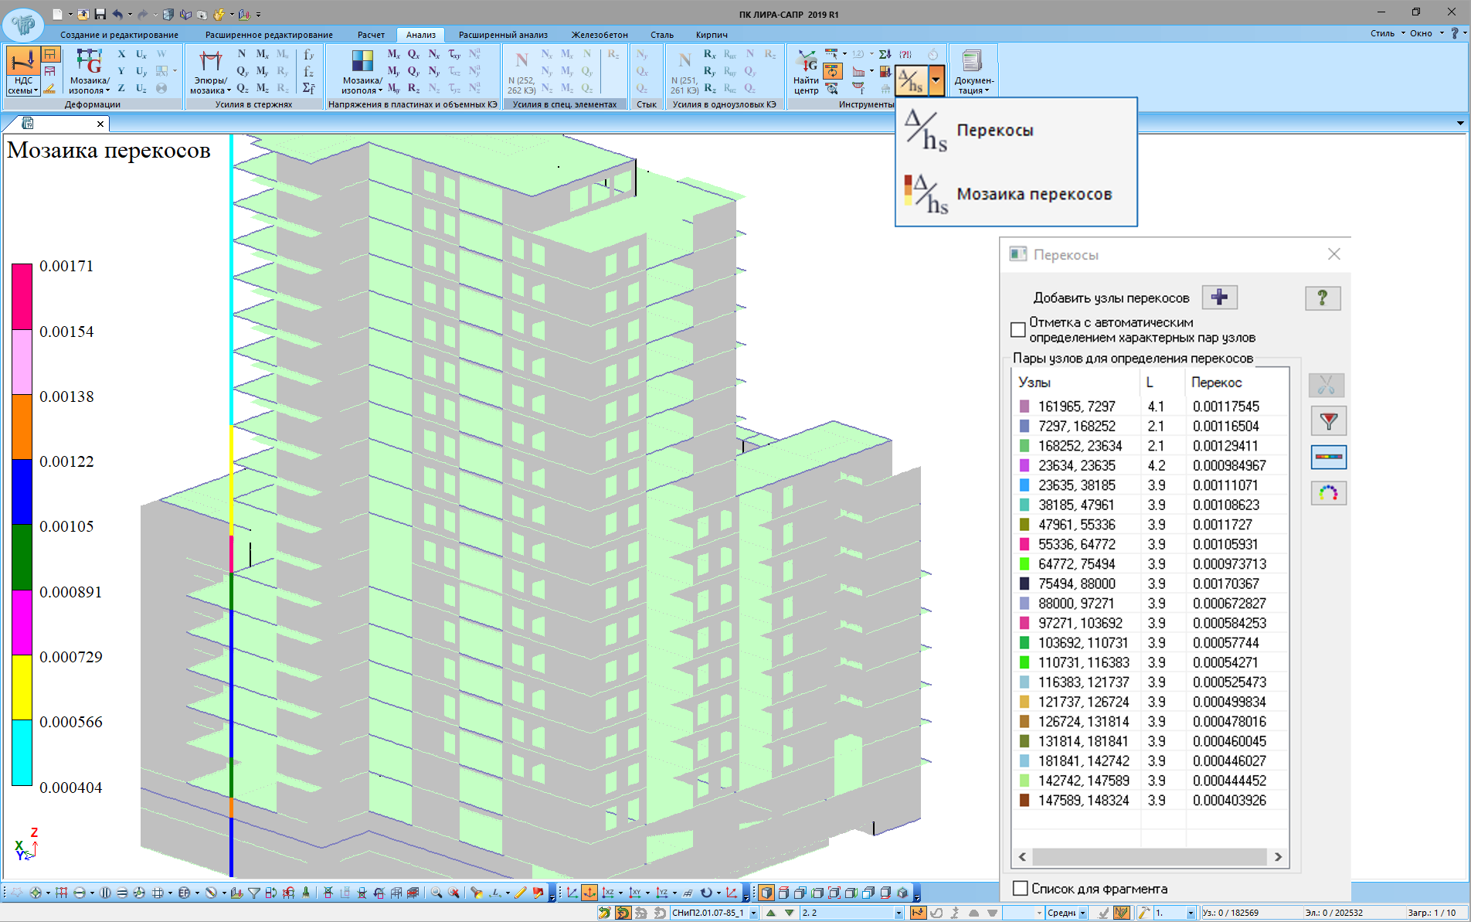The width and height of the screenshot is (1471, 922).
Task: Check the Список для фрагмента checkbox
Action: (x=1021, y=889)
